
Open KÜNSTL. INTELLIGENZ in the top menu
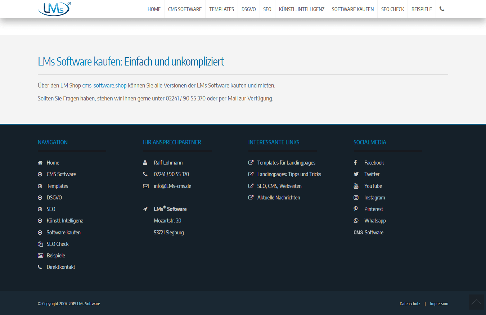click(x=302, y=9)
